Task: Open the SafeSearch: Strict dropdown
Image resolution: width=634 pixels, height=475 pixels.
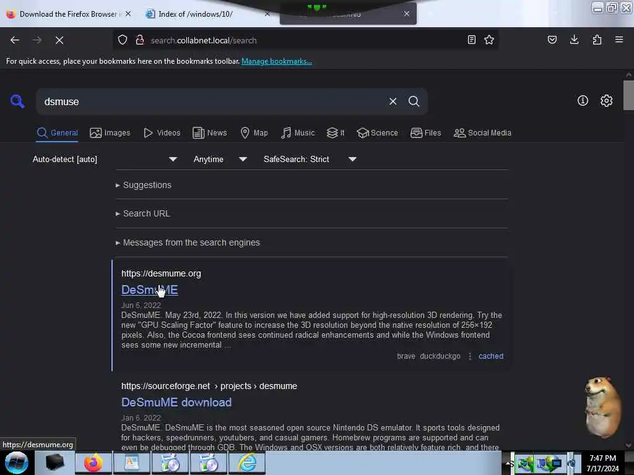Action: pos(310,159)
